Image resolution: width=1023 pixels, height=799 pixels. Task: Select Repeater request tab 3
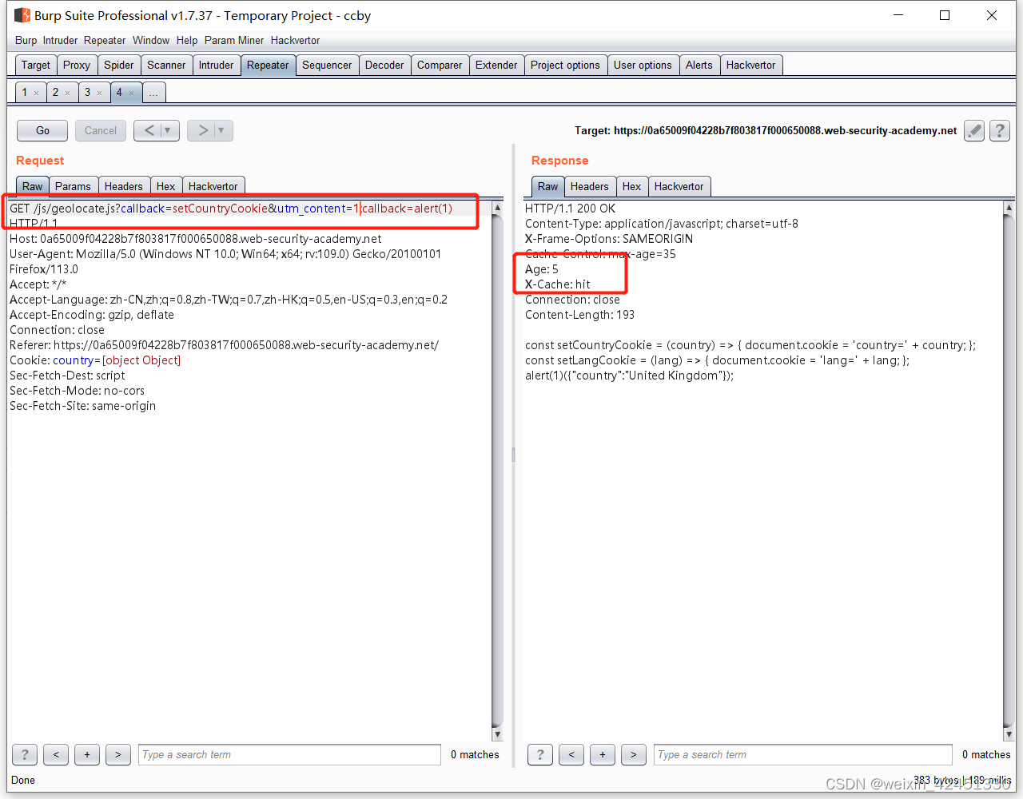click(88, 93)
